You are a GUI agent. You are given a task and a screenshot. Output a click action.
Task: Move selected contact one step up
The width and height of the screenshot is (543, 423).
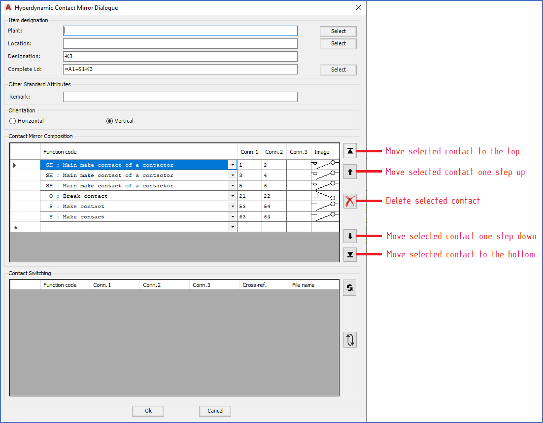350,172
